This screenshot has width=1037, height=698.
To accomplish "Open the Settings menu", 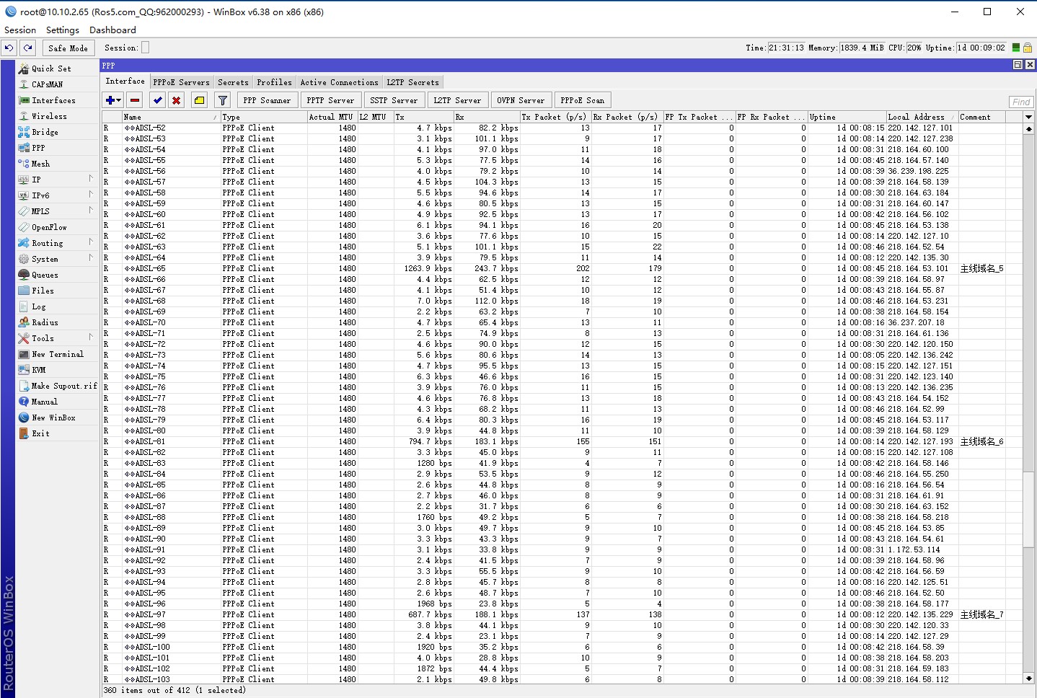I will pyautogui.click(x=63, y=30).
